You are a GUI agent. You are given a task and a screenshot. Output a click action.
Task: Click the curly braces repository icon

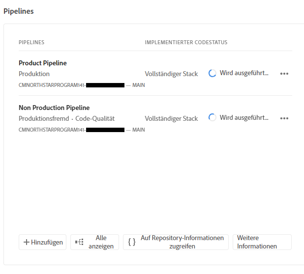click(x=132, y=242)
